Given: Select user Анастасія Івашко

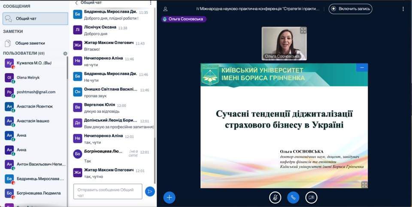Looking at the screenshot, I should [x=34, y=121].
